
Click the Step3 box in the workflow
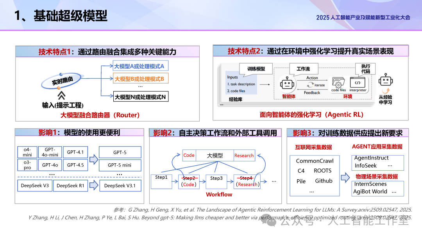[x=216, y=179]
